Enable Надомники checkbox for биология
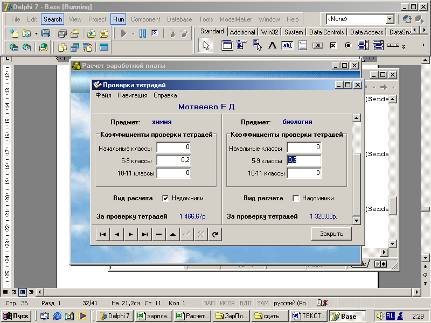The height and width of the screenshot is (323, 431). coord(296,198)
